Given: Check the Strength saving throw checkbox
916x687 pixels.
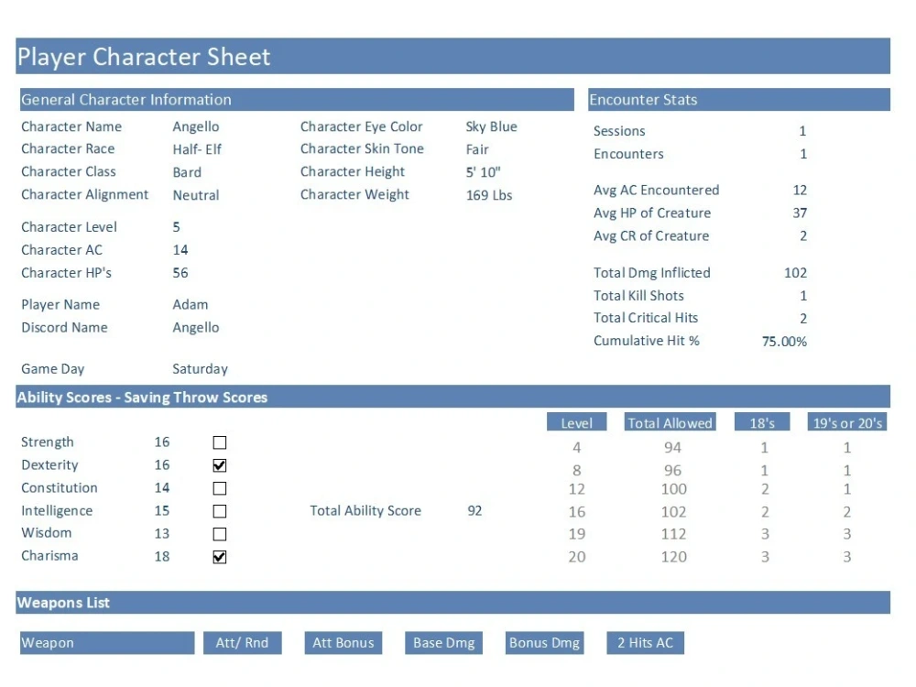Looking at the screenshot, I should (x=220, y=442).
